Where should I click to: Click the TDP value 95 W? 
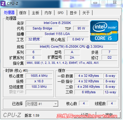(81, 28)
